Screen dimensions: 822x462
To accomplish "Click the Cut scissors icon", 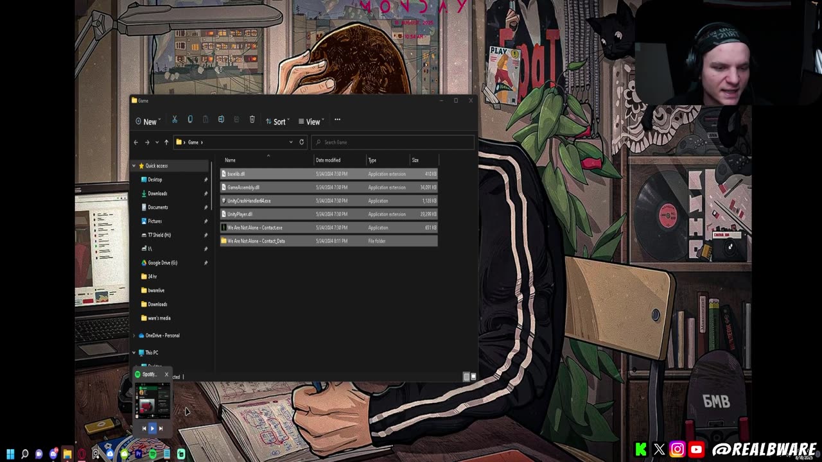I will pyautogui.click(x=175, y=120).
